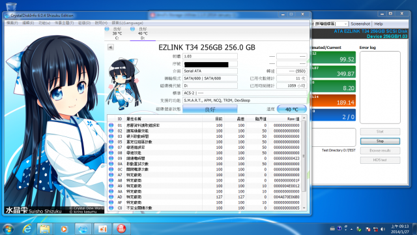Click the power-on hours field showing 1059
Image resolution: width=417 pixels, height=235 pixels.
point(291,86)
